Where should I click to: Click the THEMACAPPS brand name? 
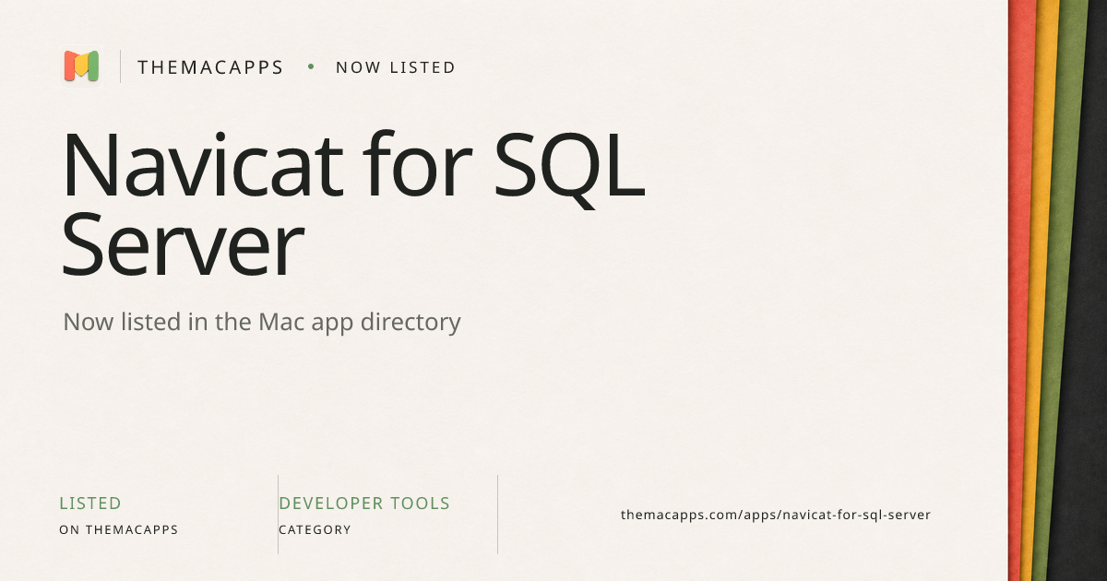click(210, 67)
